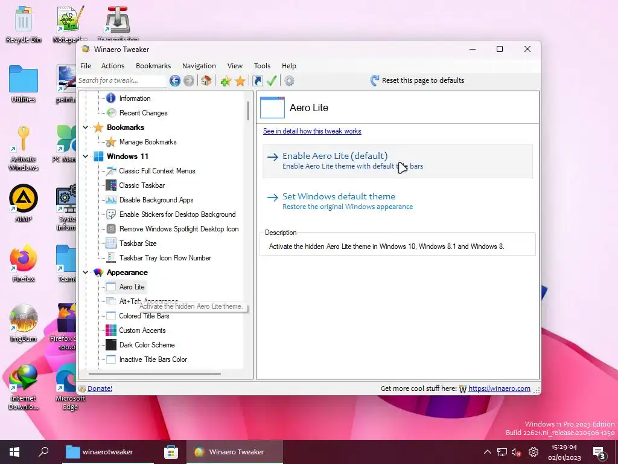
Task: Click the shortcut export toolbar icon
Action: coord(257,81)
